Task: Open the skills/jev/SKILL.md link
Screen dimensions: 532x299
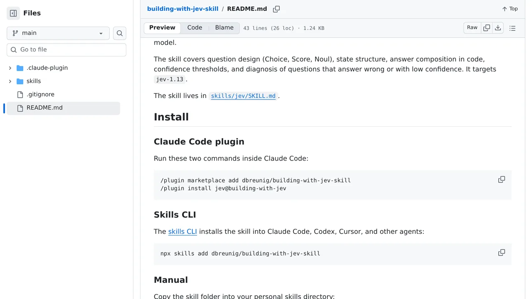Action: coord(243,96)
